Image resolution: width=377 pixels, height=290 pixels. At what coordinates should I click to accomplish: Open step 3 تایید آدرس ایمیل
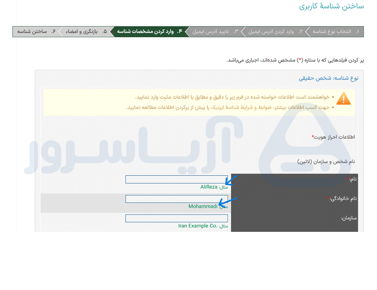coord(215,32)
